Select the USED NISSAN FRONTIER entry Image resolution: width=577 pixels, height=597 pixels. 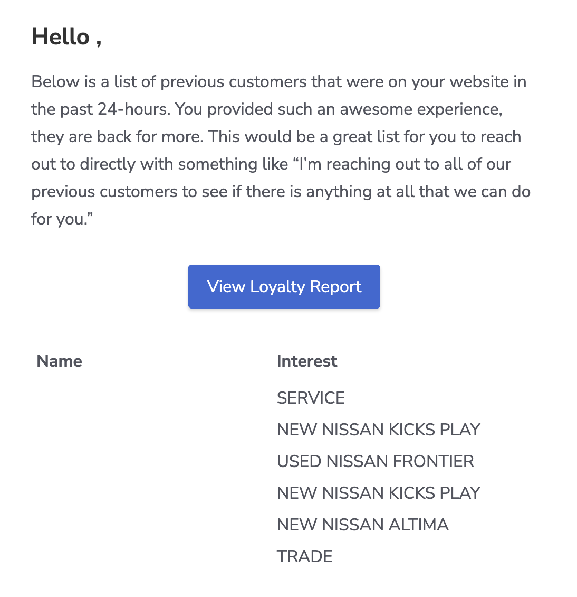coord(375,461)
